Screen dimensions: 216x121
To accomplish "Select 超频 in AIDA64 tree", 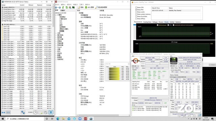I will click(x=61, y=25).
